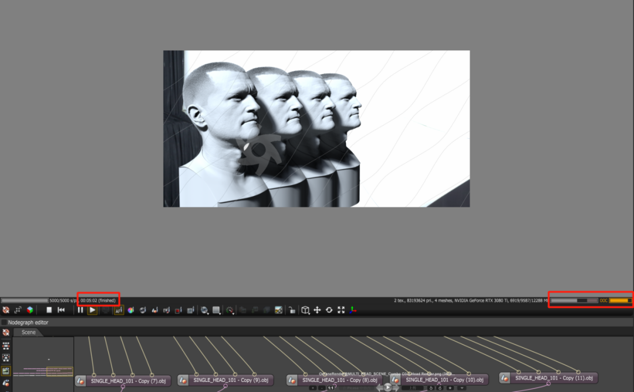The image size is (634, 392).
Task: Click the nodegraph minimap thumbnail
Action: tap(43, 364)
